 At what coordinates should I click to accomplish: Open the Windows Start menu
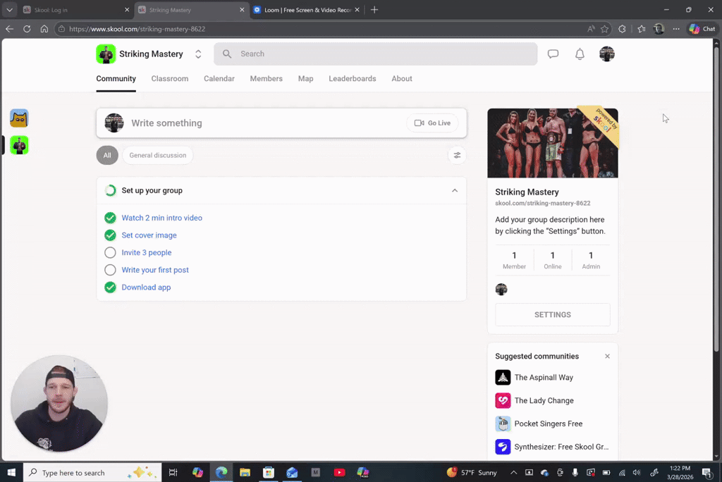tap(11, 472)
